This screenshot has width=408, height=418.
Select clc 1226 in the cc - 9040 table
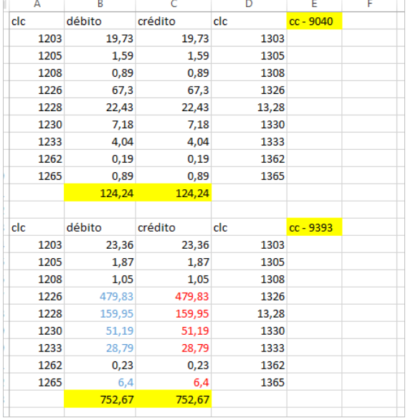pyautogui.click(x=37, y=90)
